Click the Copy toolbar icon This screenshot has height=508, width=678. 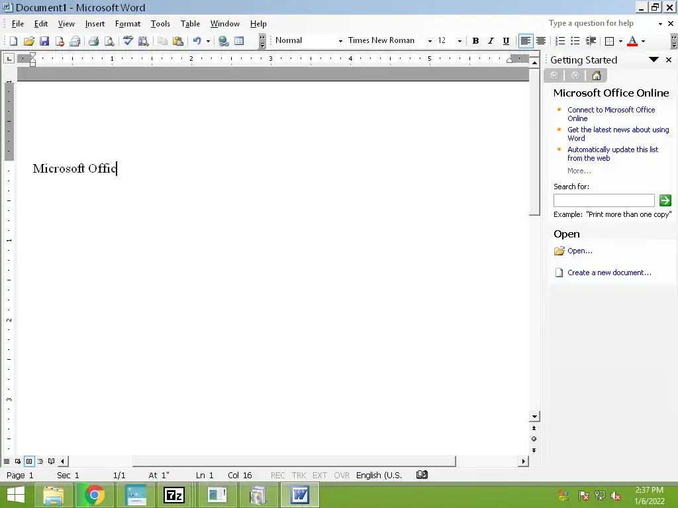163,41
